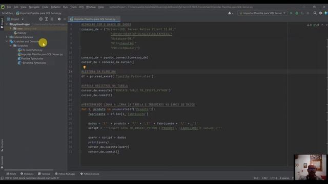Open the Structure vertical tool window stripe
Screen dimensions: 328x184
(2, 145)
